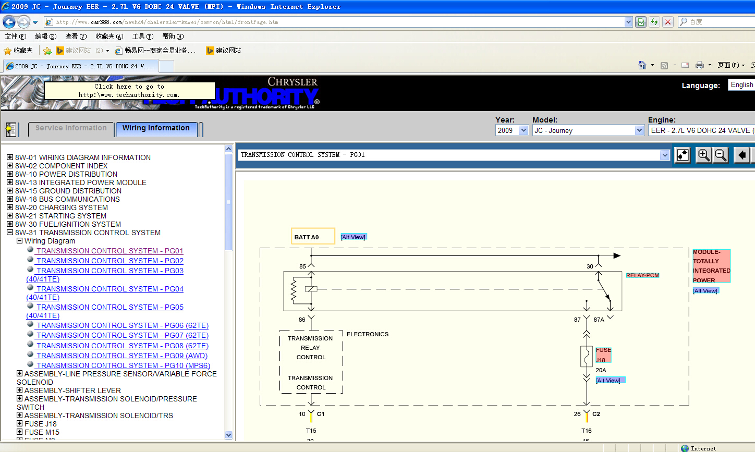
Task: Go to previous diagram with black arrow
Action: point(742,155)
